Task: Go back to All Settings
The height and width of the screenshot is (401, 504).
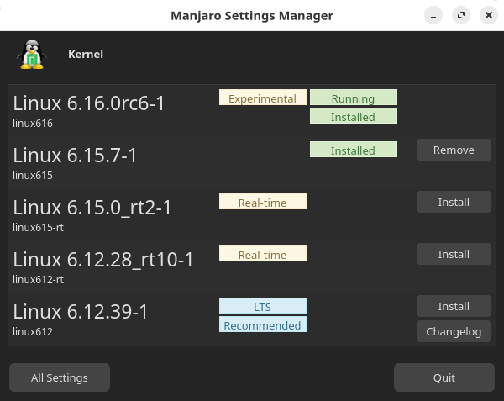Action: coord(60,377)
